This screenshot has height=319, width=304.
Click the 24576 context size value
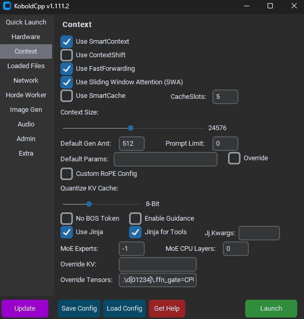pos(217,128)
